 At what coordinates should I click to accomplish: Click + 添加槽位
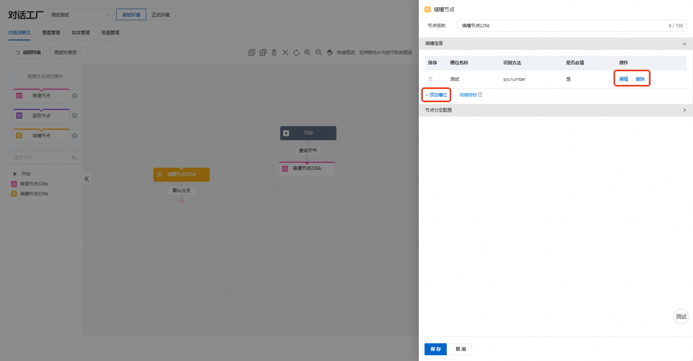tap(436, 95)
